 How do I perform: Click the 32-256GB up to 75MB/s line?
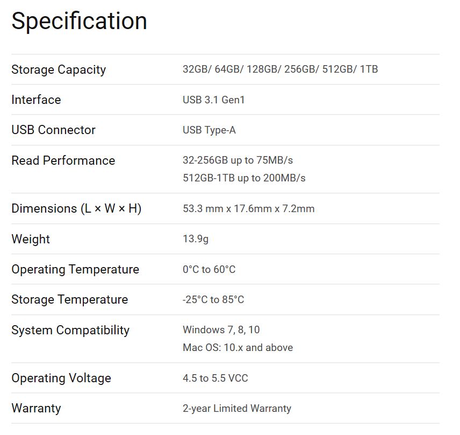click(238, 160)
